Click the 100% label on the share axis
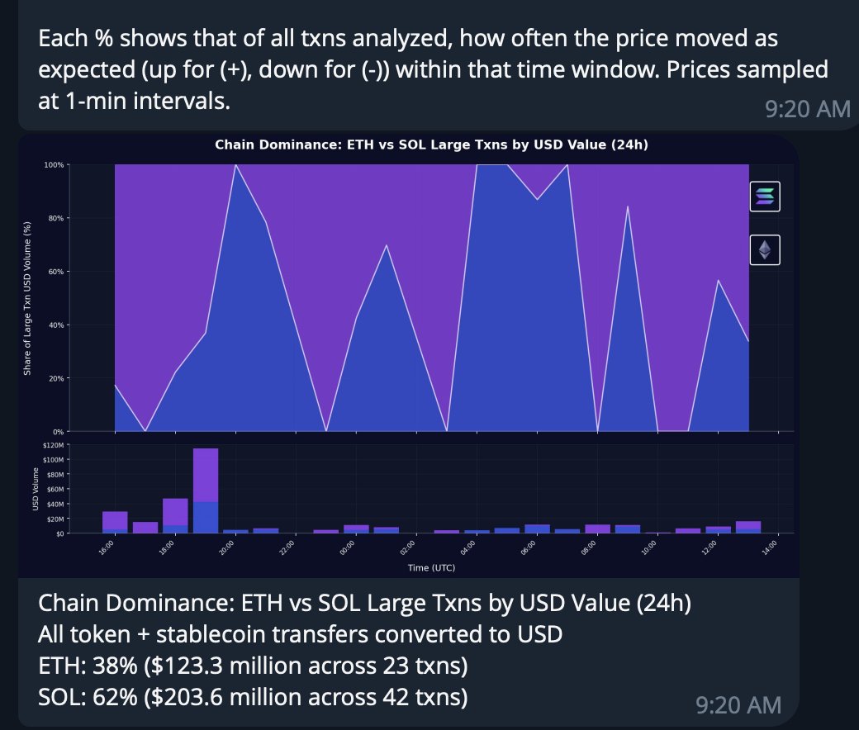 (55, 165)
